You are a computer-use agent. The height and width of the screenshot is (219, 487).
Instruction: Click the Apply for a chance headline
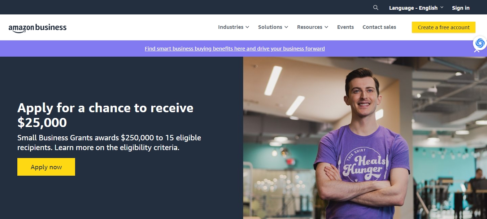(x=105, y=115)
